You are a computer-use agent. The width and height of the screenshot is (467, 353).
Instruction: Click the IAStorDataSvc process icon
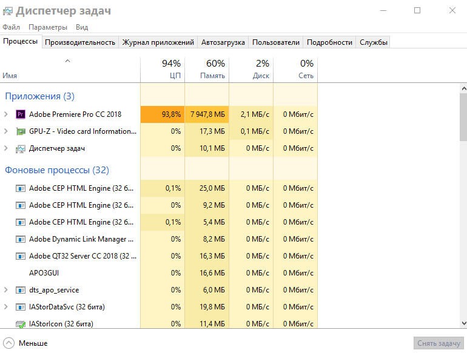[x=20, y=307]
